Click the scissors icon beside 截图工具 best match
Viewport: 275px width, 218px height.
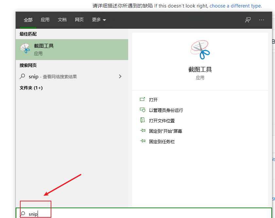click(25, 49)
